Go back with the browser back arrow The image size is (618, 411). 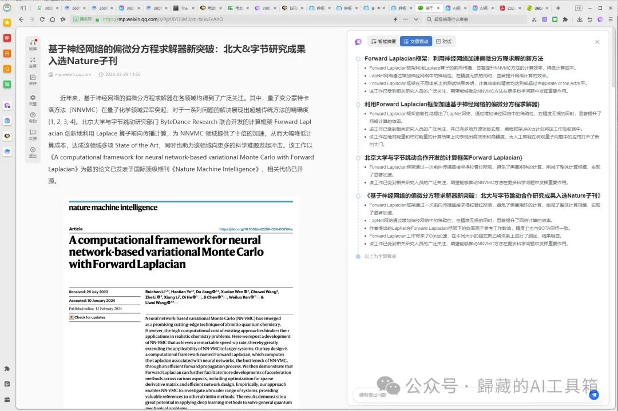tap(21, 19)
